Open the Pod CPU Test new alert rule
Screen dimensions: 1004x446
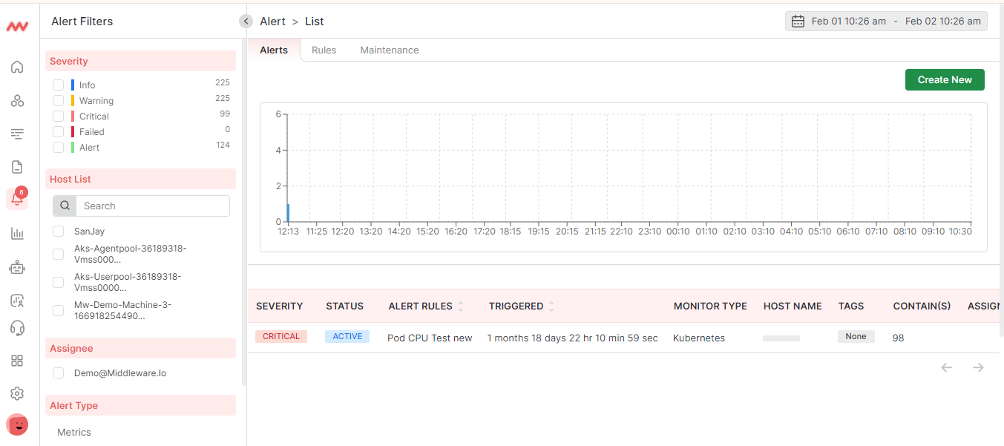(429, 338)
